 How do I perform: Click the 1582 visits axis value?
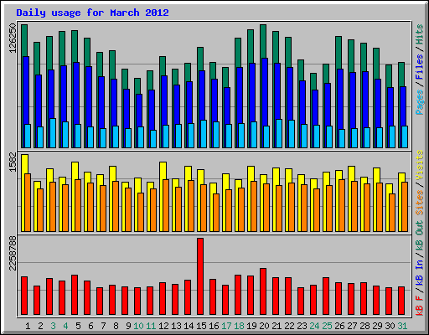[13, 162]
